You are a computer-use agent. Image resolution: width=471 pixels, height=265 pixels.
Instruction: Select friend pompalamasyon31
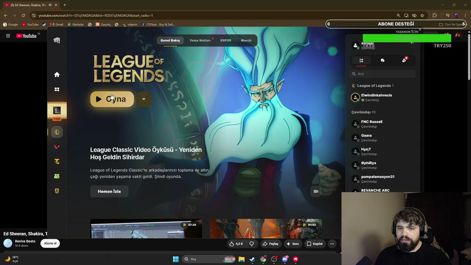click(x=383, y=179)
